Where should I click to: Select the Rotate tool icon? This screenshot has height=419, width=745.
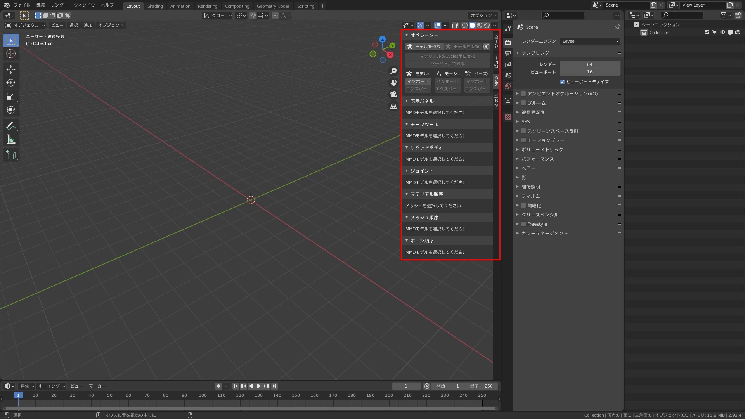tap(11, 83)
